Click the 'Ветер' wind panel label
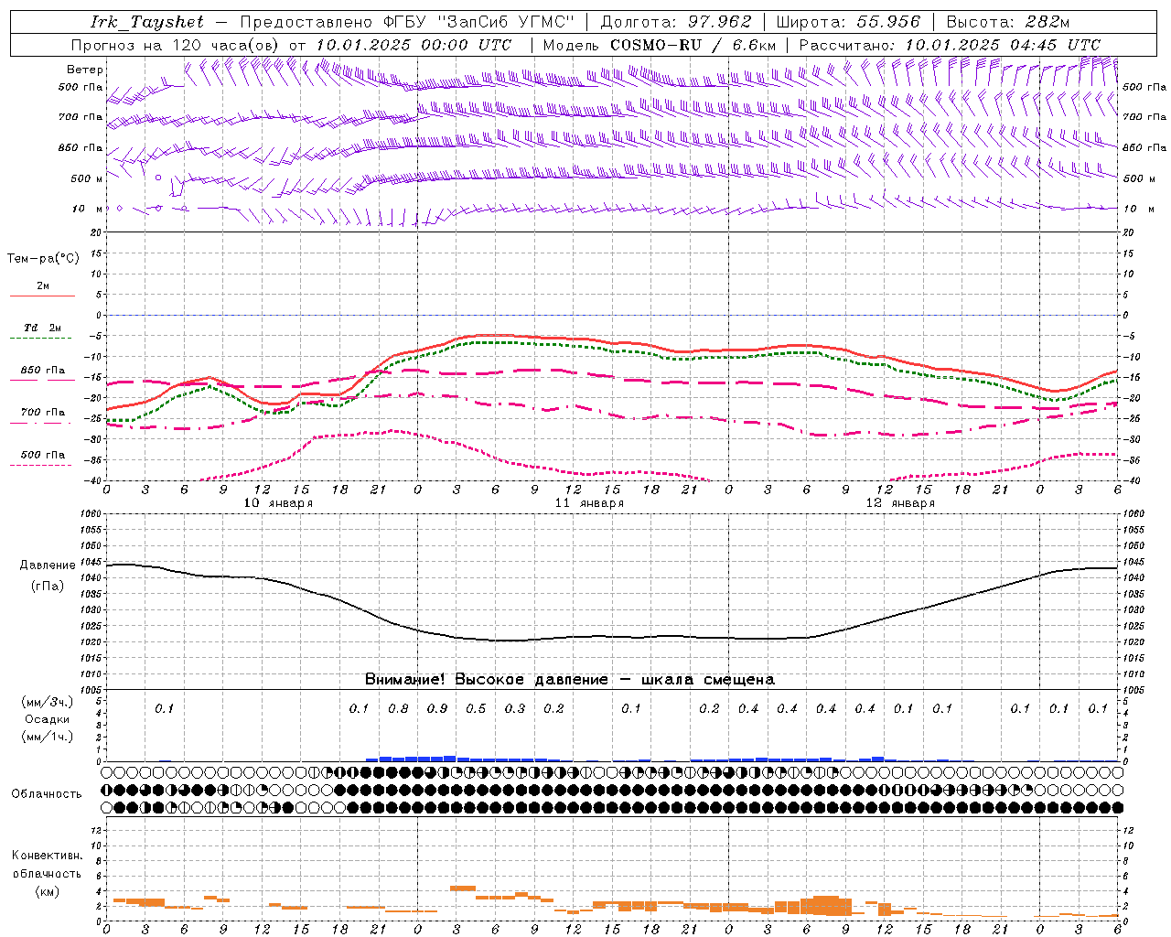The image size is (1171, 937). click(x=85, y=70)
